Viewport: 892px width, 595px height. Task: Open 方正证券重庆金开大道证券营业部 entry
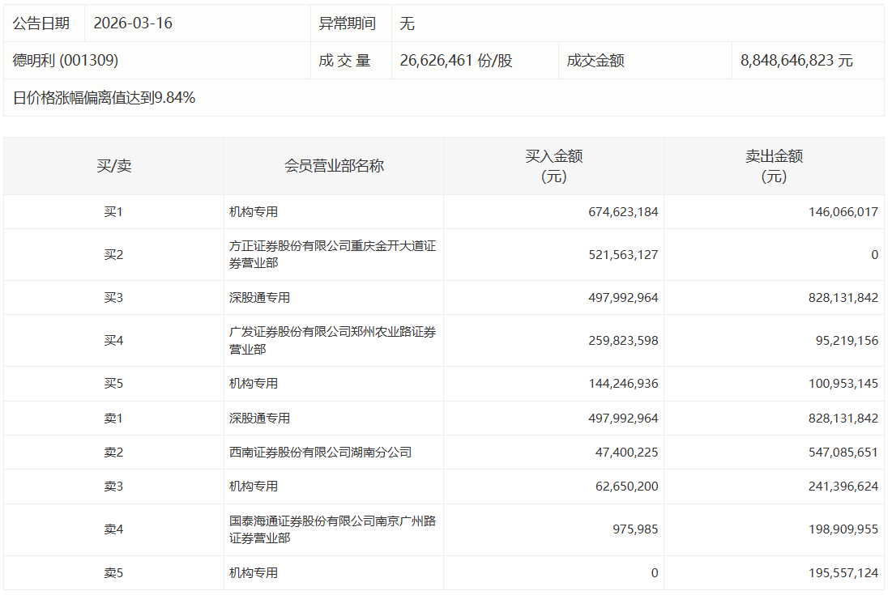point(332,254)
